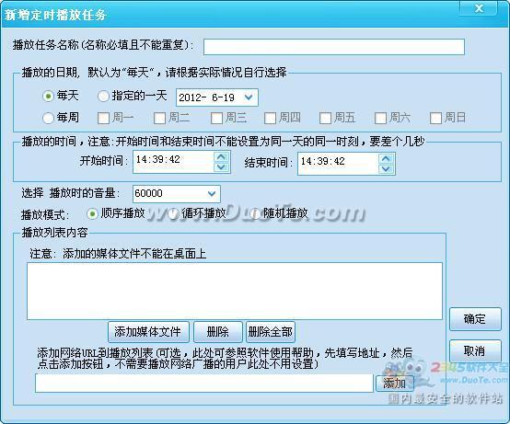Image resolution: width=510 pixels, height=424 pixels.
Task: Click the 删除全部 button
Action: 271,332
